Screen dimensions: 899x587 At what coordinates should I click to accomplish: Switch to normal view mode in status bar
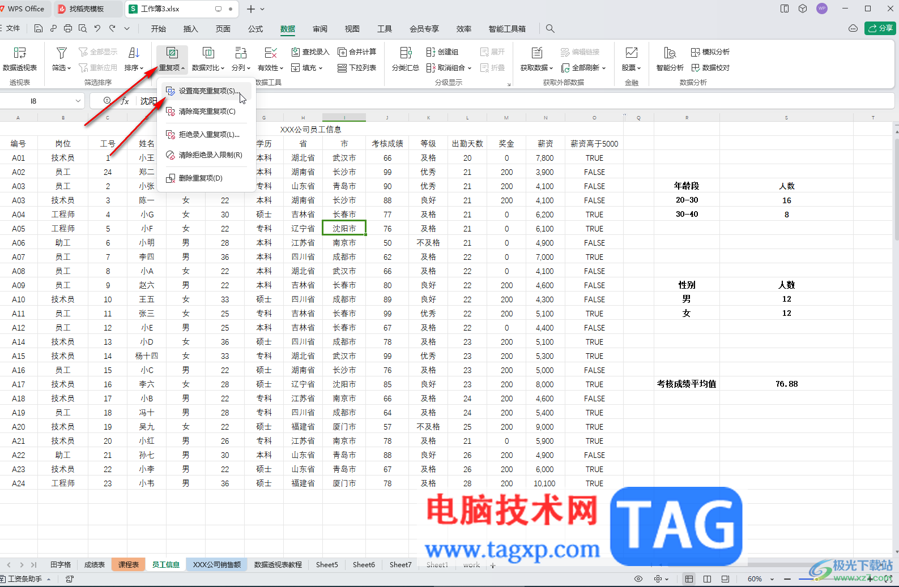click(x=689, y=579)
